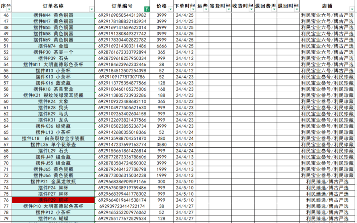Click the 订单名称 header cell
The height and width of the screenshot is (223, 357).
pyautogui.click(x=53, y=6)
